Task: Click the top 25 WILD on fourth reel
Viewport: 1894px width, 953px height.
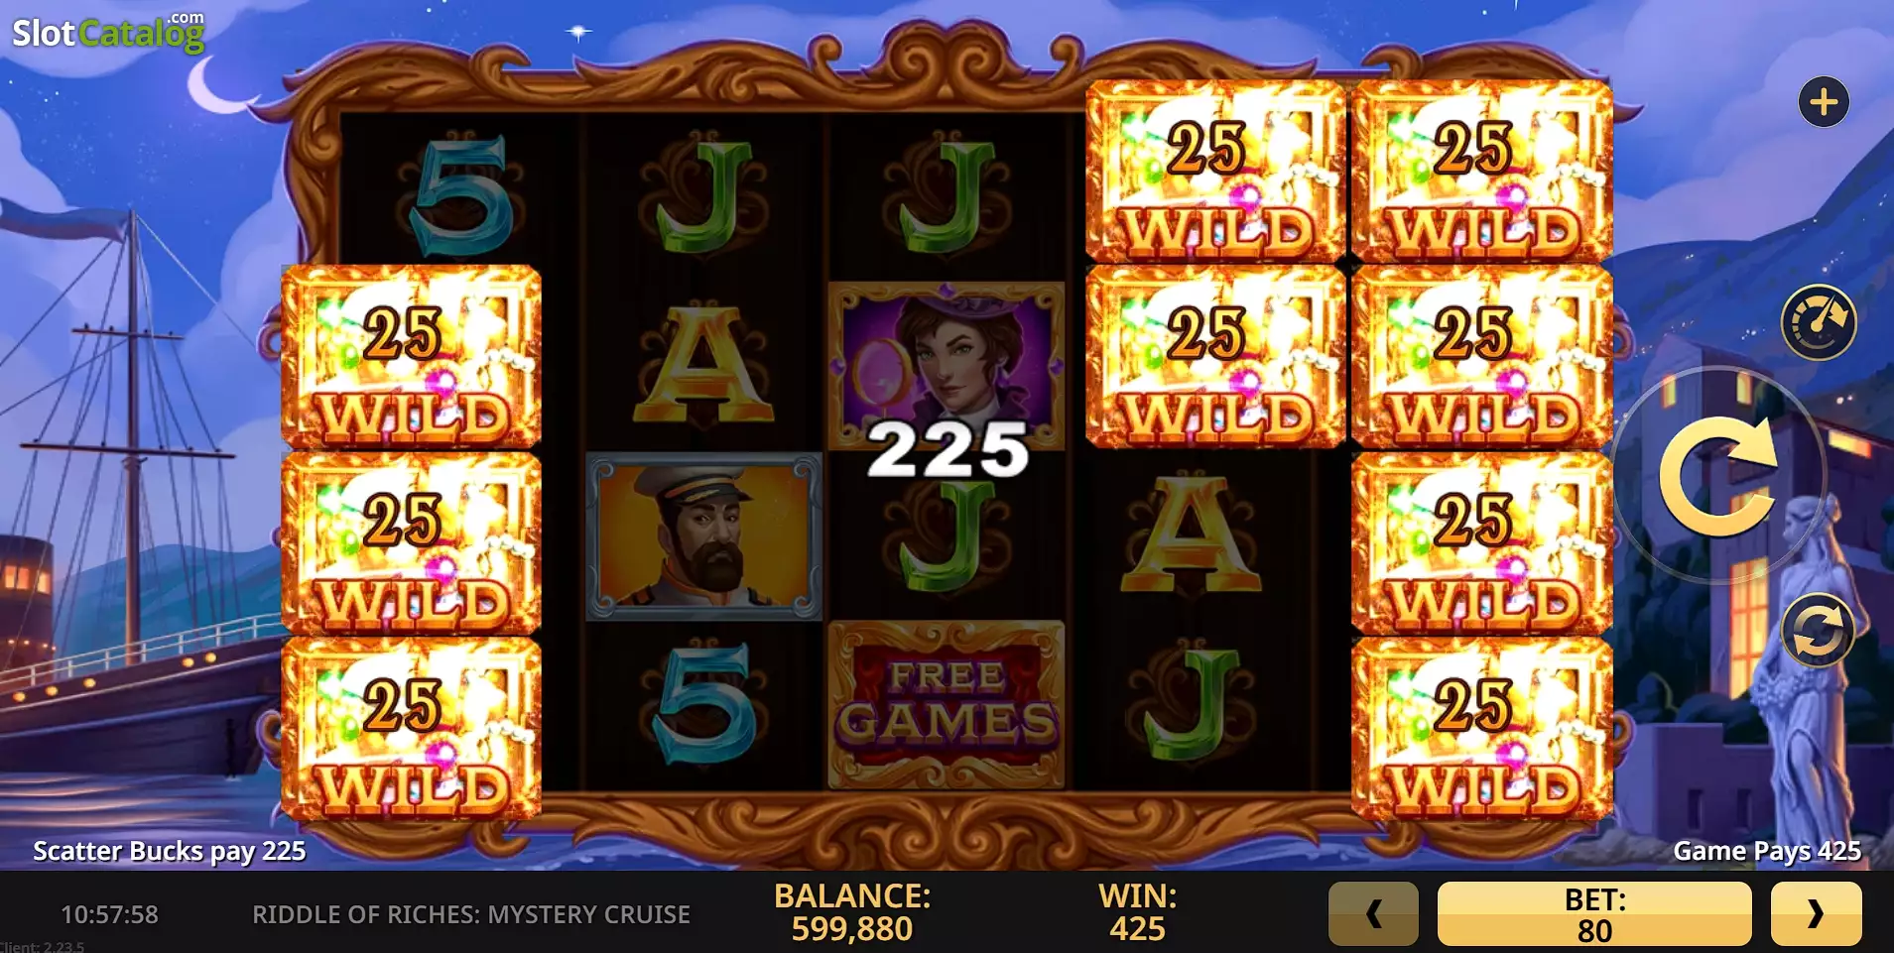Action: click(1215, 172)
